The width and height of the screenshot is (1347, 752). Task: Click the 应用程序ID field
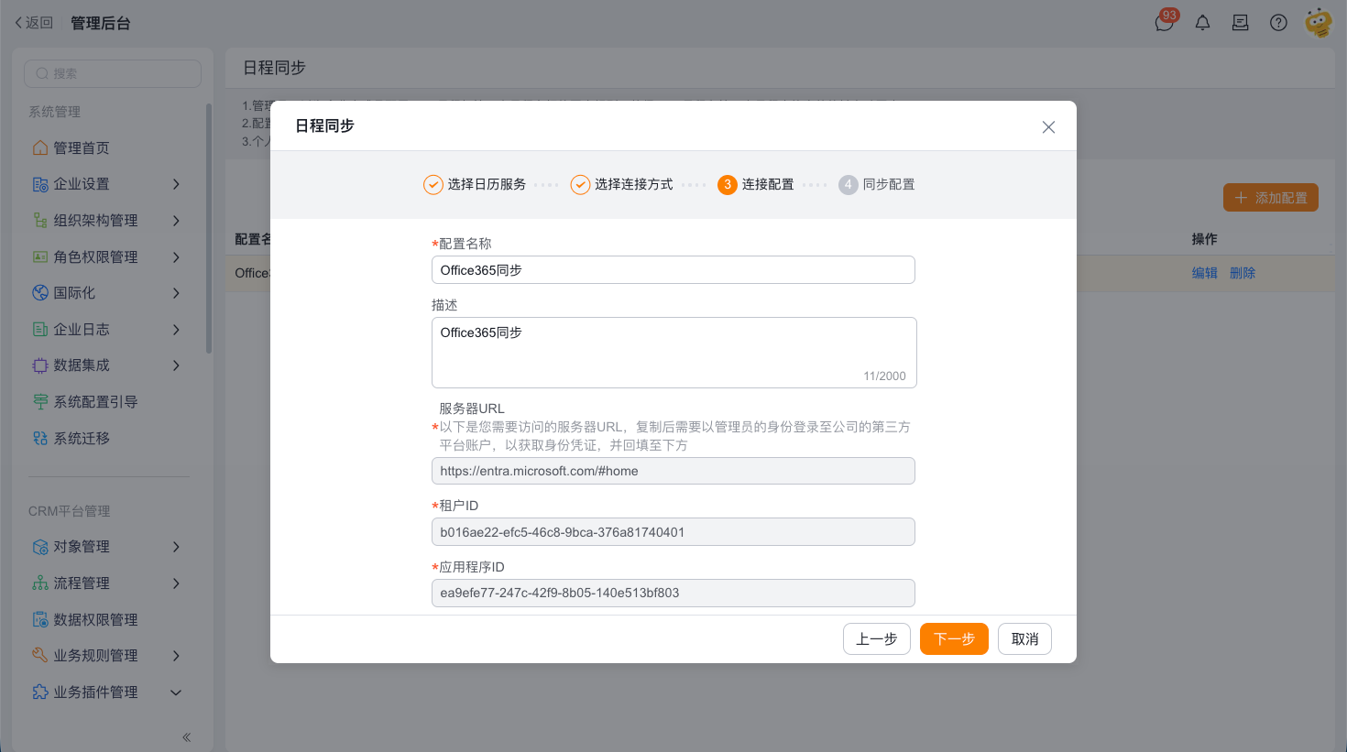point(673,593)
